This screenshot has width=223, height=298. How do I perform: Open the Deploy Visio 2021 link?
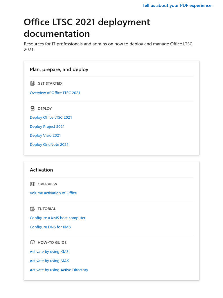(x=45, y=136)
